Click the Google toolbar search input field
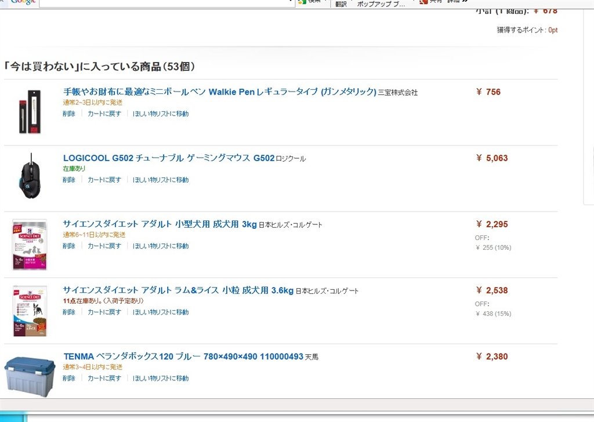This screenshot has height=422, width=594. pos(167,3)
